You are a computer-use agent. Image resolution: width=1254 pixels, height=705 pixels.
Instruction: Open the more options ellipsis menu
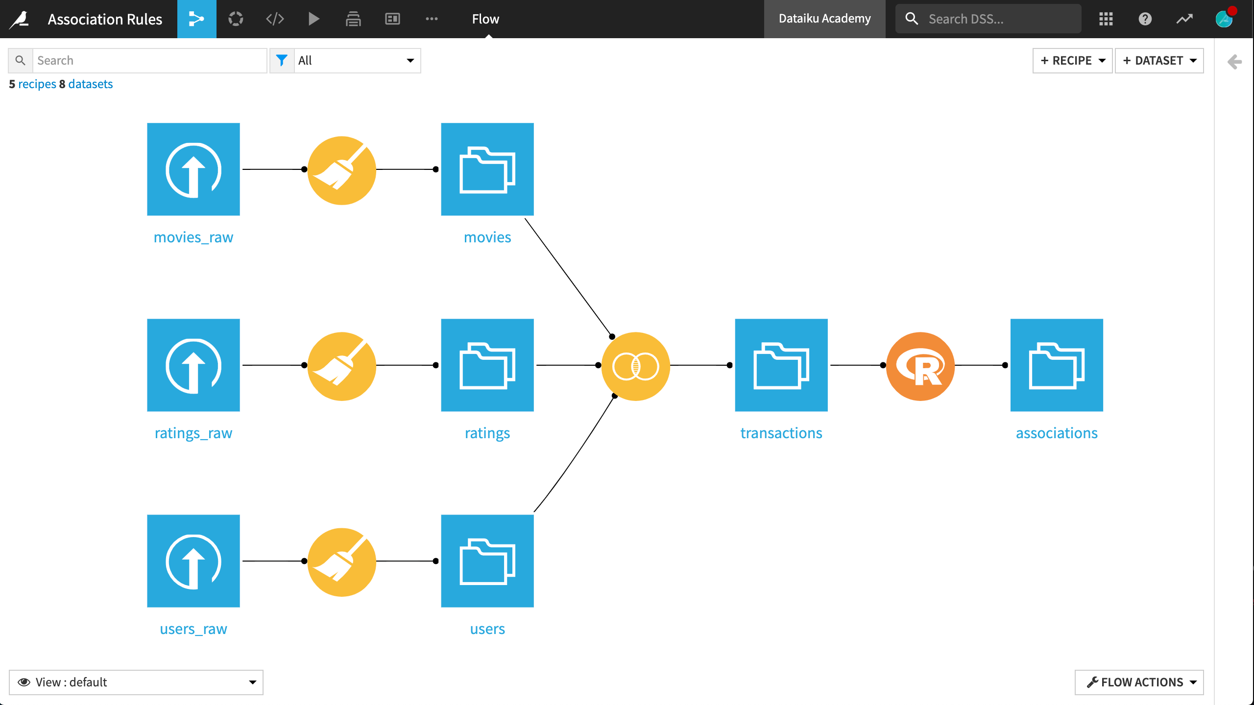[432, 19]
